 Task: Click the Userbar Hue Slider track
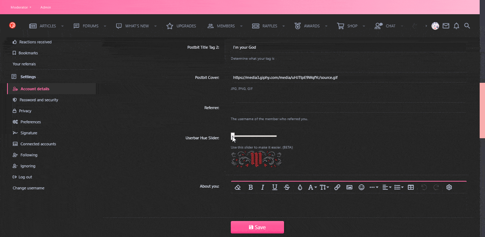[x=256, y=136]
